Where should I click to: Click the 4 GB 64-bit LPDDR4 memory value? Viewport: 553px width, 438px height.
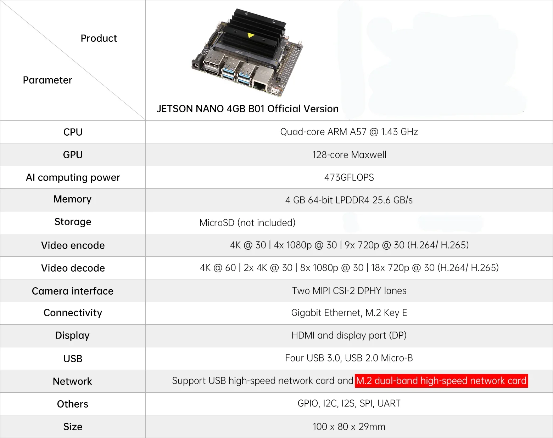[349, 200]
